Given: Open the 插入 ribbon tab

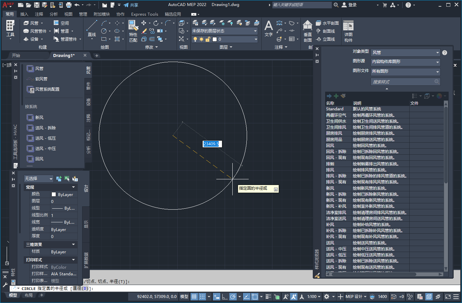Looking at the screenshot, I should tap(24, 14).
